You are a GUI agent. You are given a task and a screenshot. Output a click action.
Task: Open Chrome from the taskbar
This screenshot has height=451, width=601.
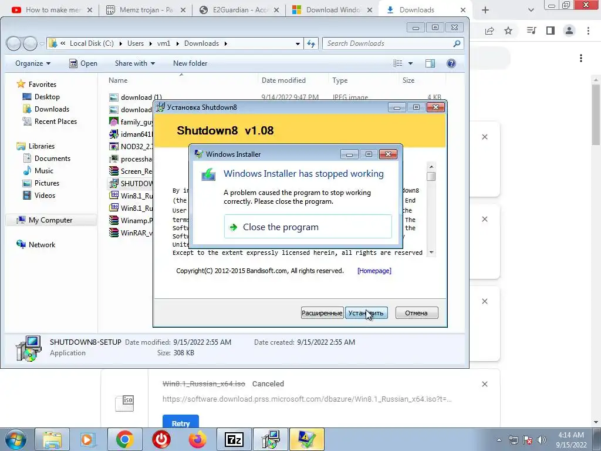coord(124,439)
